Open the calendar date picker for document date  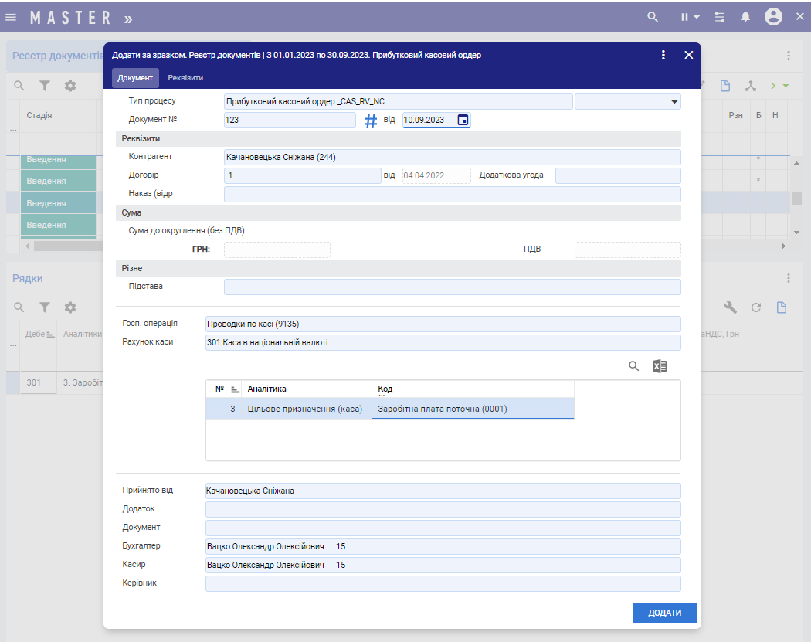pyautogui.click(x=463, y=120)
